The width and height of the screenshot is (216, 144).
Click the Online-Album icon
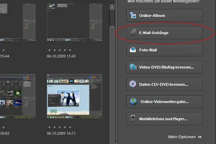coord(133,15)
